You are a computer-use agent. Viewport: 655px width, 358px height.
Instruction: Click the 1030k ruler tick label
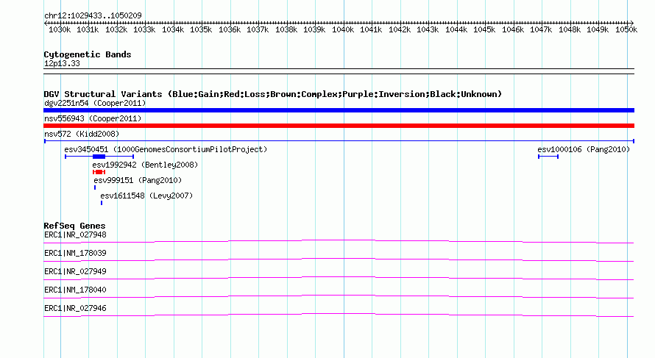click(60, 30)
